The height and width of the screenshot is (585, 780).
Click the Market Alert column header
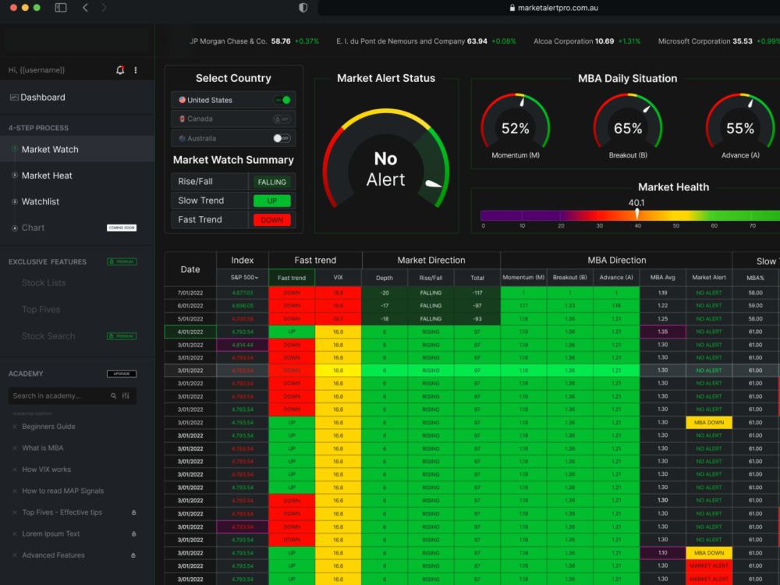point(709,278)
